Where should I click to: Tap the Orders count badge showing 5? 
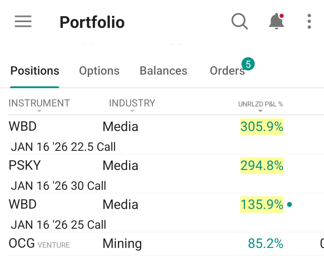click(248, 64)
